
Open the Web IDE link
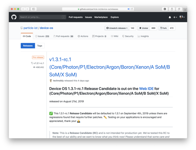point(146,89)
